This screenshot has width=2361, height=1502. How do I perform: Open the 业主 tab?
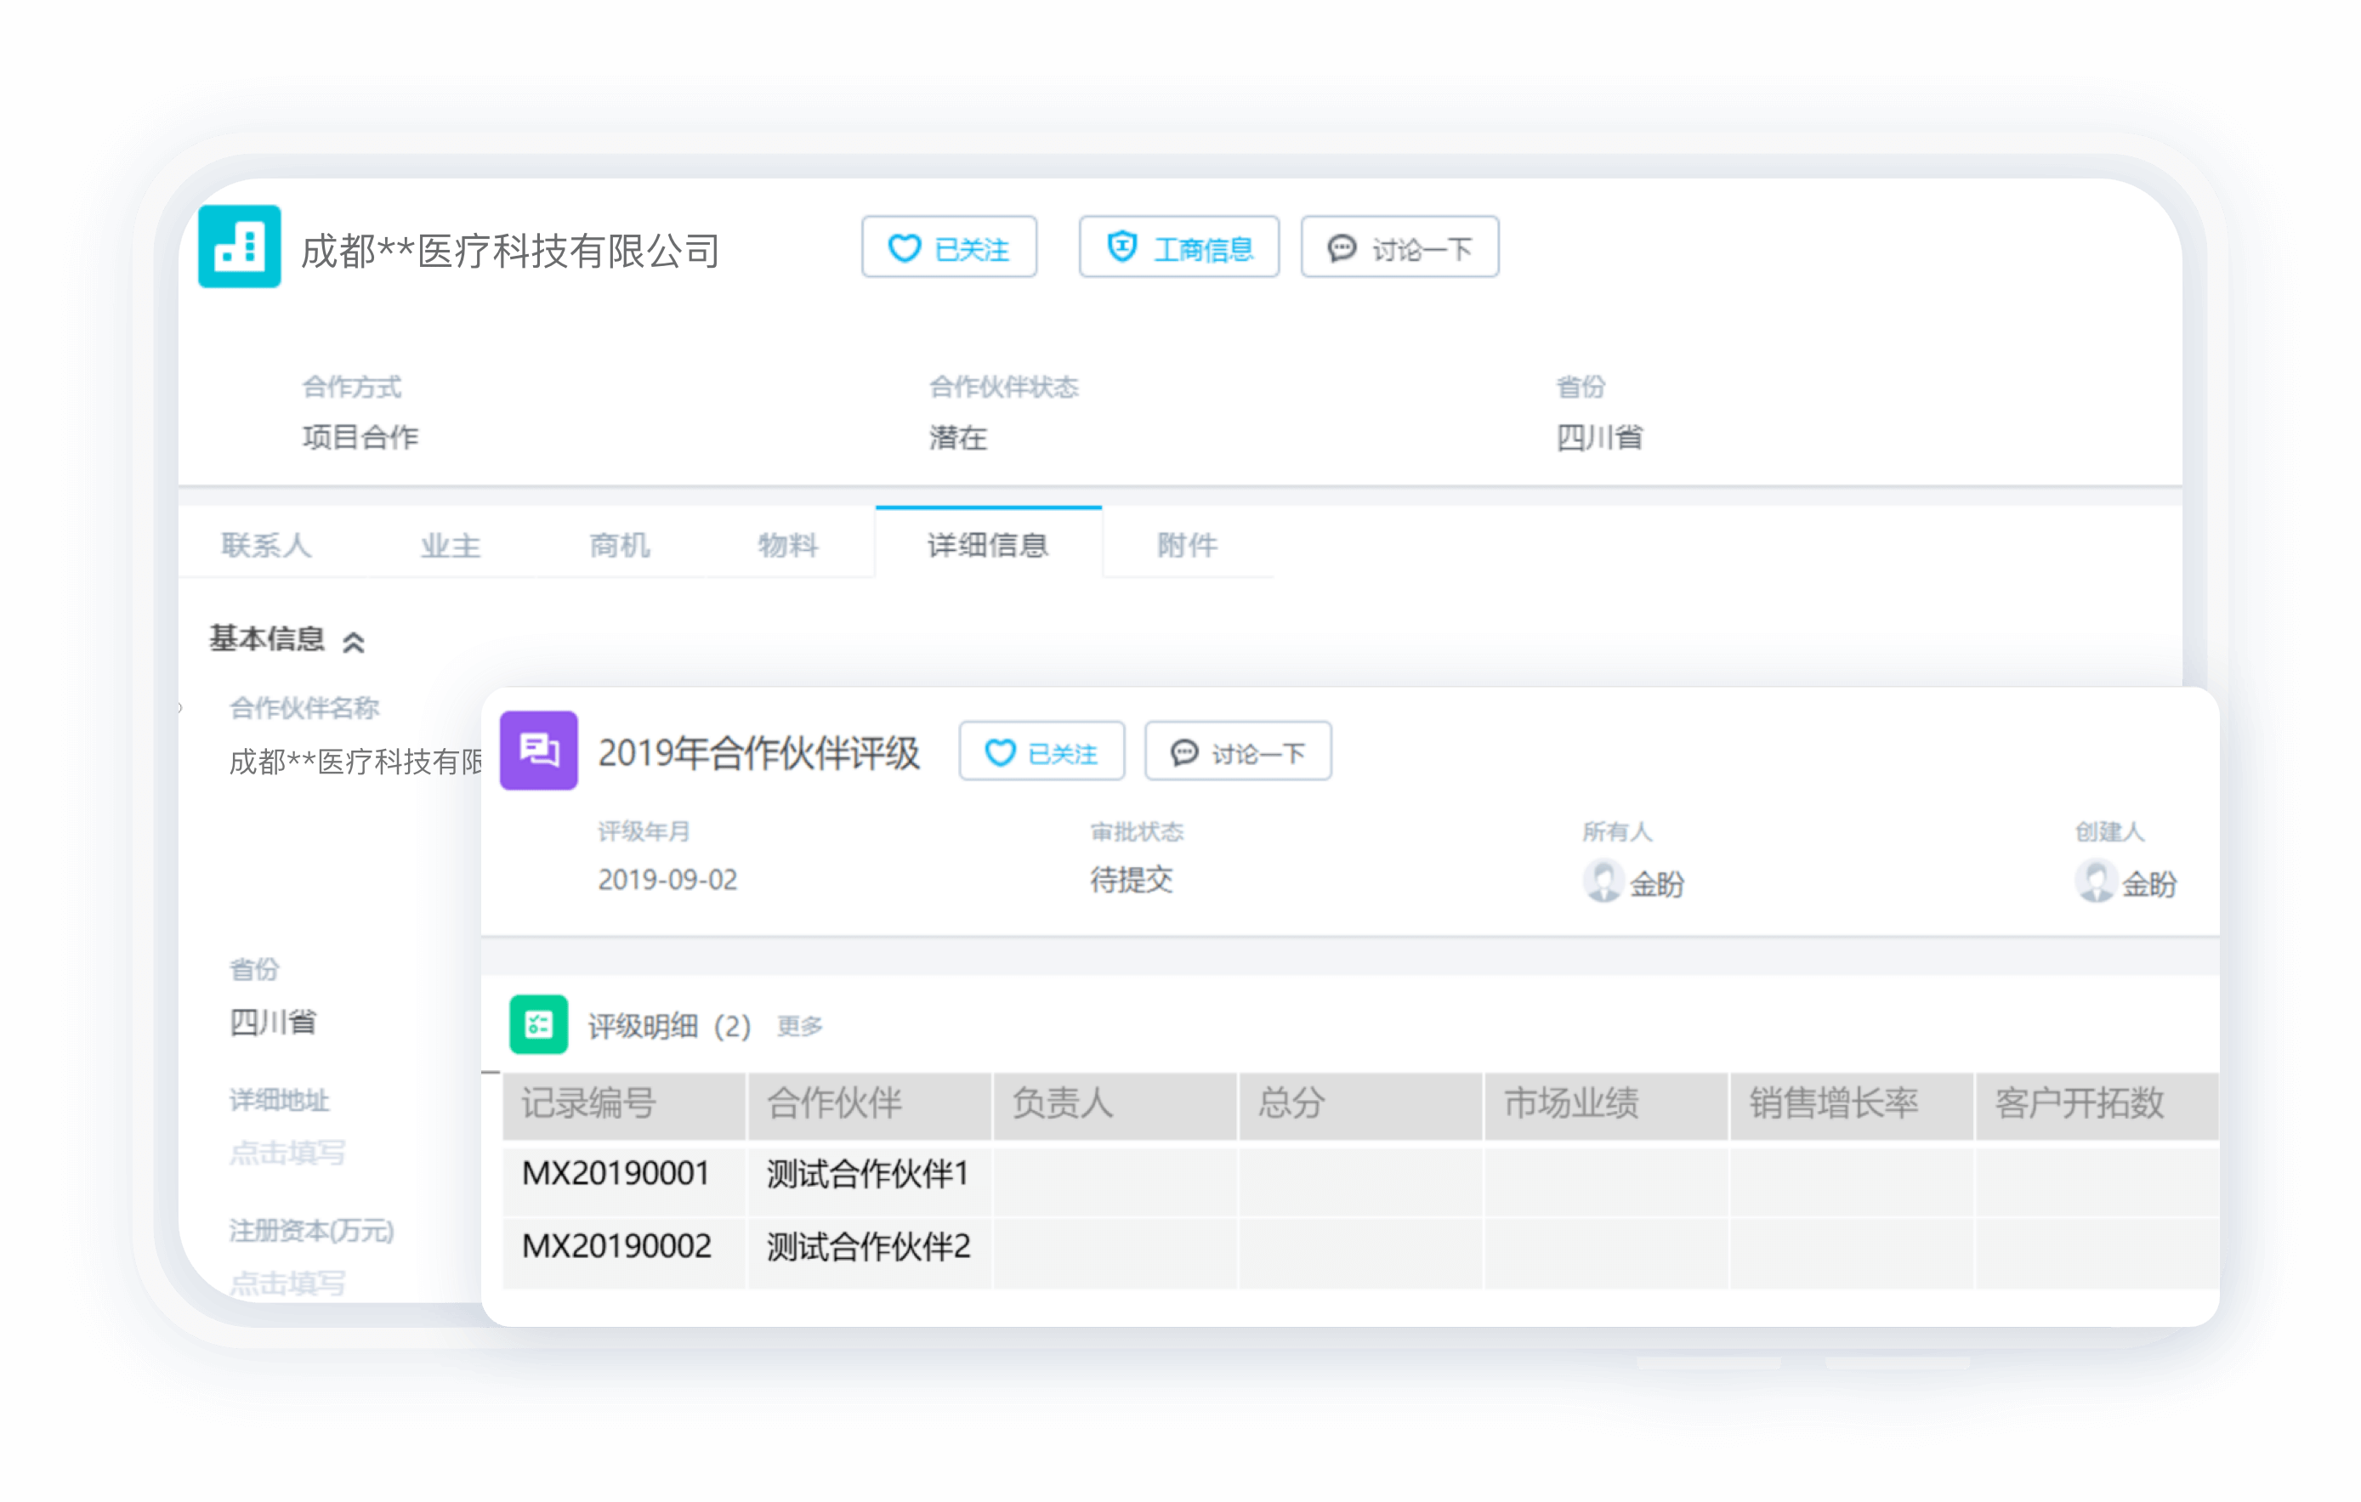point(450,545)
